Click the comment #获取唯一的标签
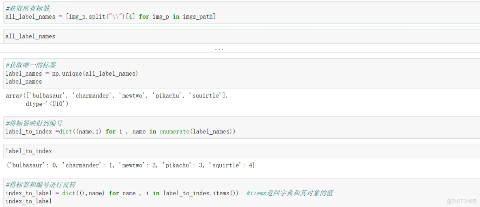The width and height of the screenshot is (480, 207). tap(31, 65)
